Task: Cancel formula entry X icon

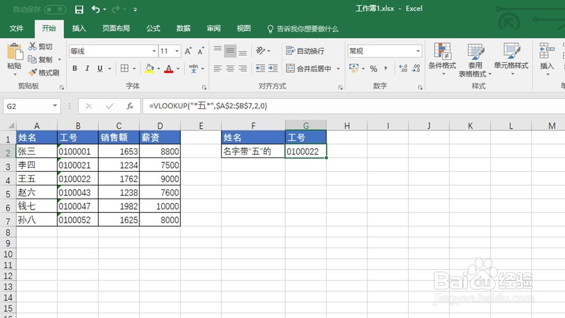Action: tap(89, 106)
